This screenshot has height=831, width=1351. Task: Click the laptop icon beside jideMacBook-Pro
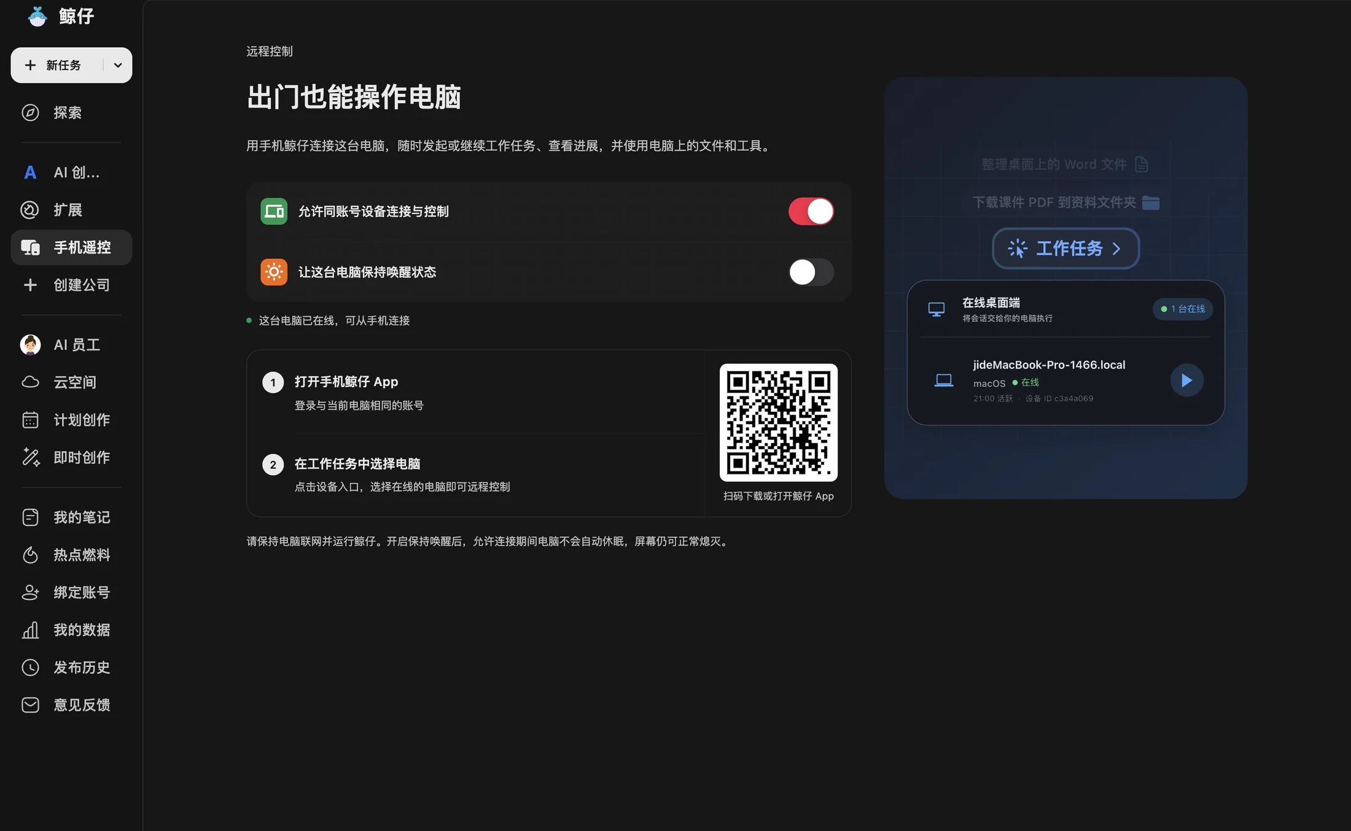[x=944, y=381]
